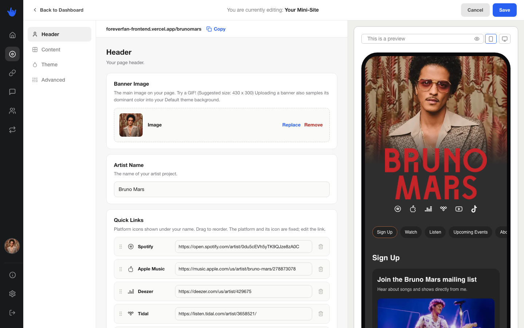Edit the Tidal link URL field
The width and height of the screenshot is (524, 328).
click(x=243, y=314)
